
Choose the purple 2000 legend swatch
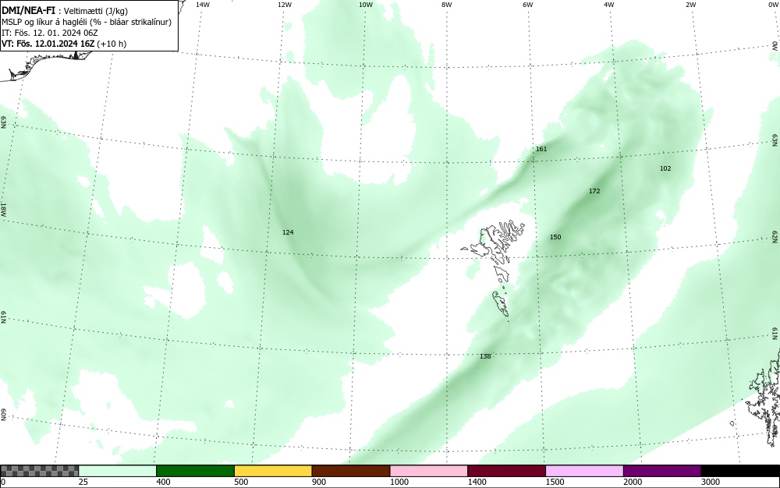click(662, 471)
